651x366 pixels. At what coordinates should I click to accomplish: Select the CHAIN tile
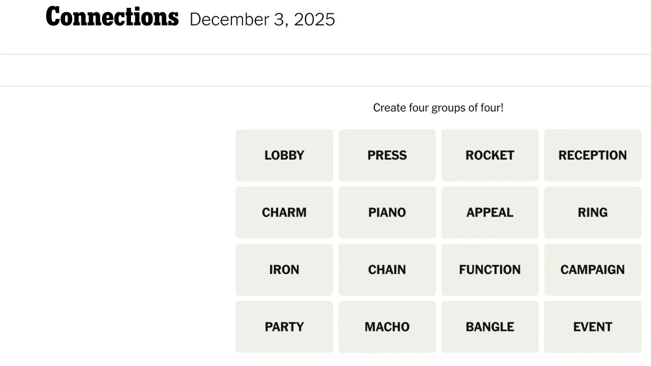point(387,269)
